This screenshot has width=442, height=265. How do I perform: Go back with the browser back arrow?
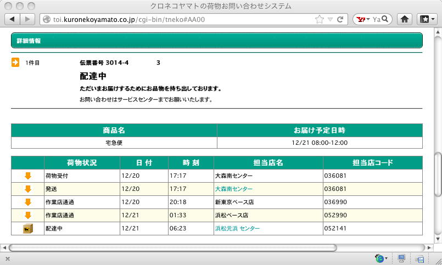(x=13, y=19)
